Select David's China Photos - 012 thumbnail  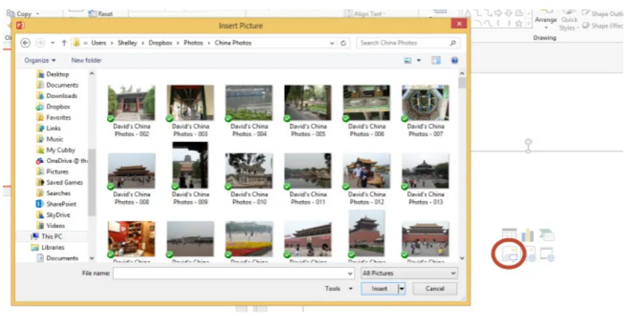pos(367,171)
